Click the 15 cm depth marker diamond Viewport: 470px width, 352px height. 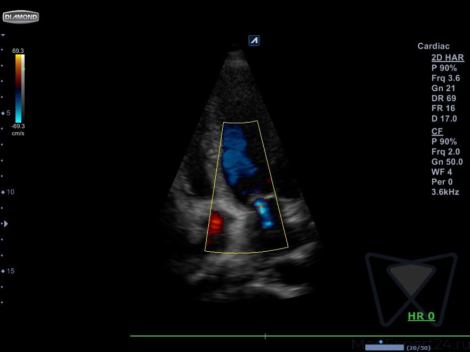point(3,271)
